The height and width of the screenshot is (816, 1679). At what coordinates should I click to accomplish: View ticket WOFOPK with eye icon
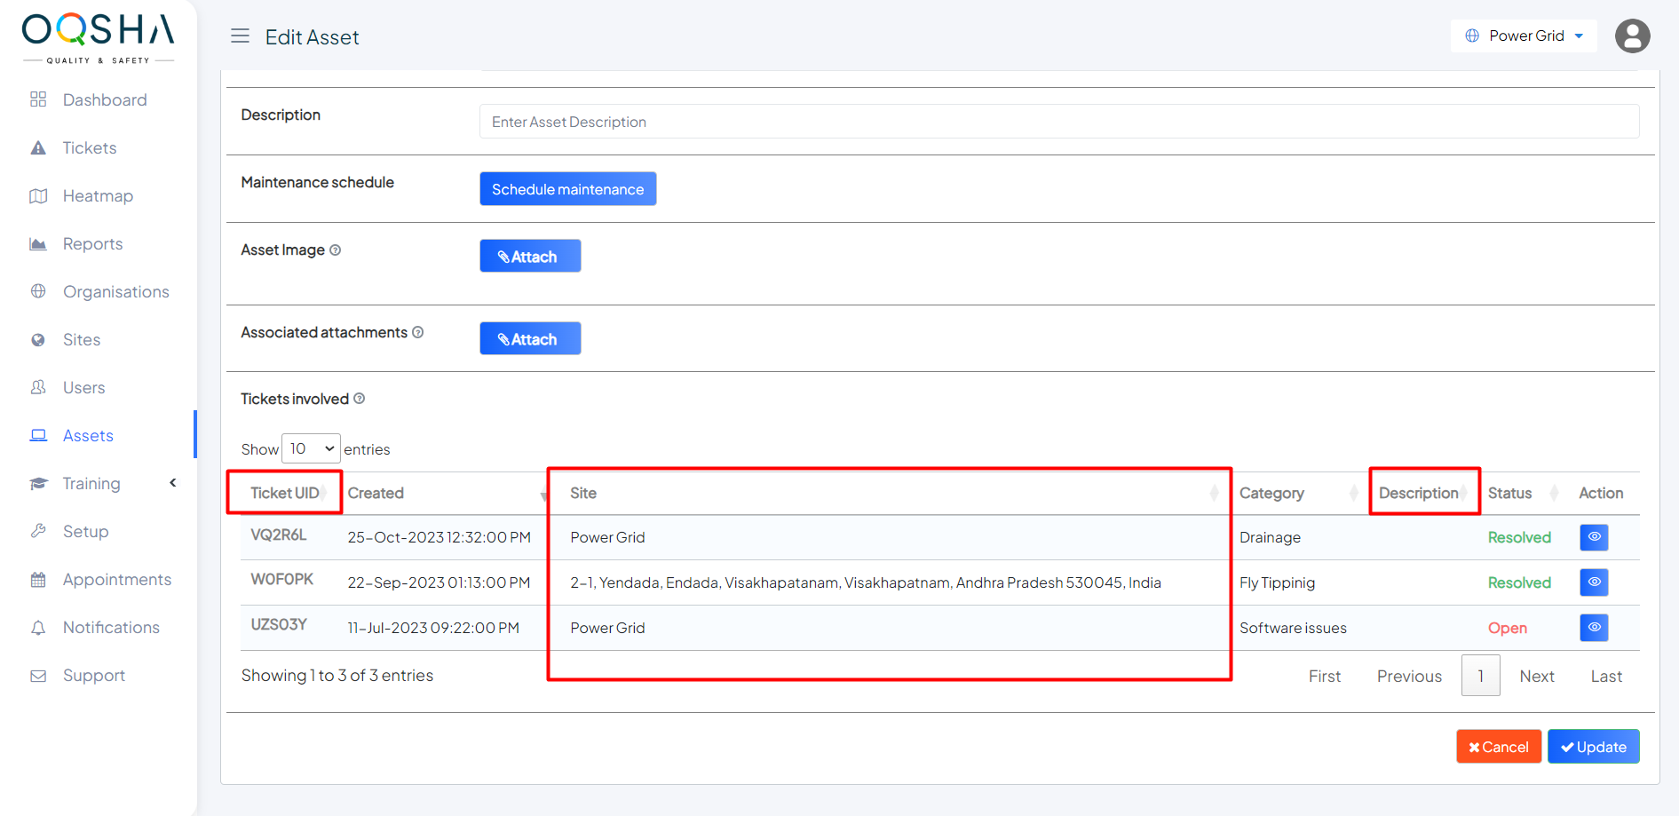(1594, 582)
